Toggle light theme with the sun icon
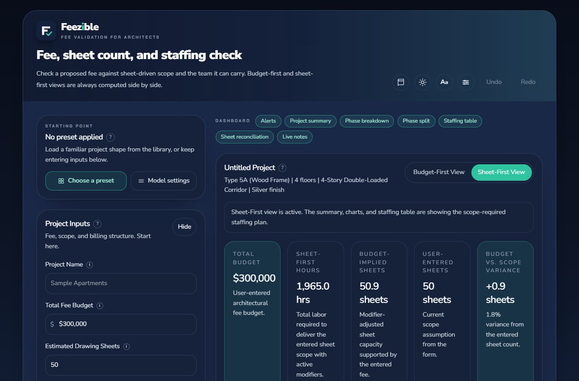This screenshot has width=579, height=381. (422, 82)
